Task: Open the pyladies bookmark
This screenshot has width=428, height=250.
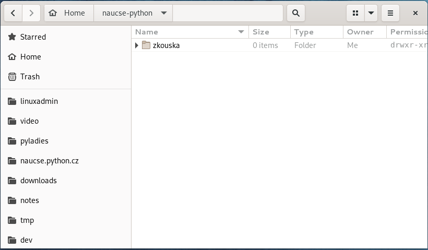Action: point(34,141)
